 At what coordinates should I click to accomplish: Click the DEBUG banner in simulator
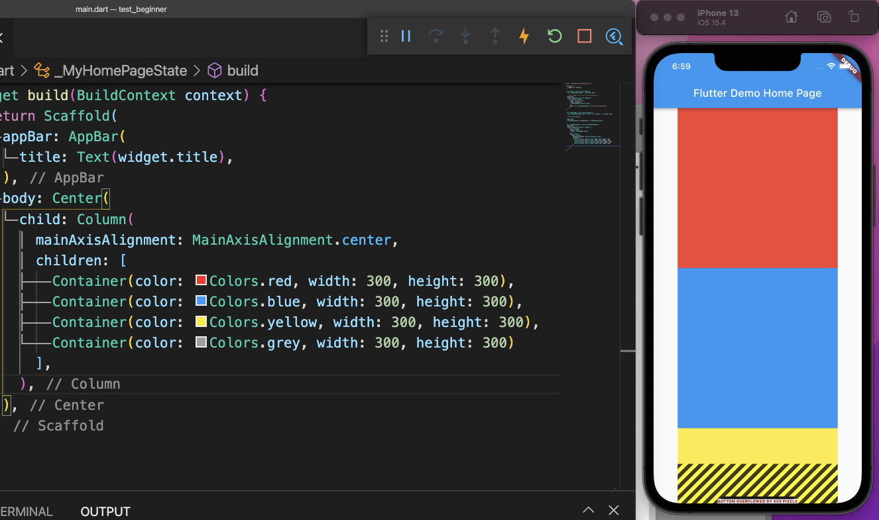point(848,66)
